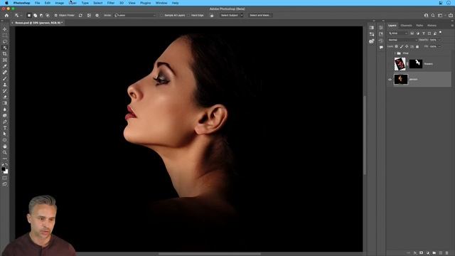Image resolution: width=455 pixels, height=256 pixels.
Task: Select the Zoom tool
Action: (5, 152)
